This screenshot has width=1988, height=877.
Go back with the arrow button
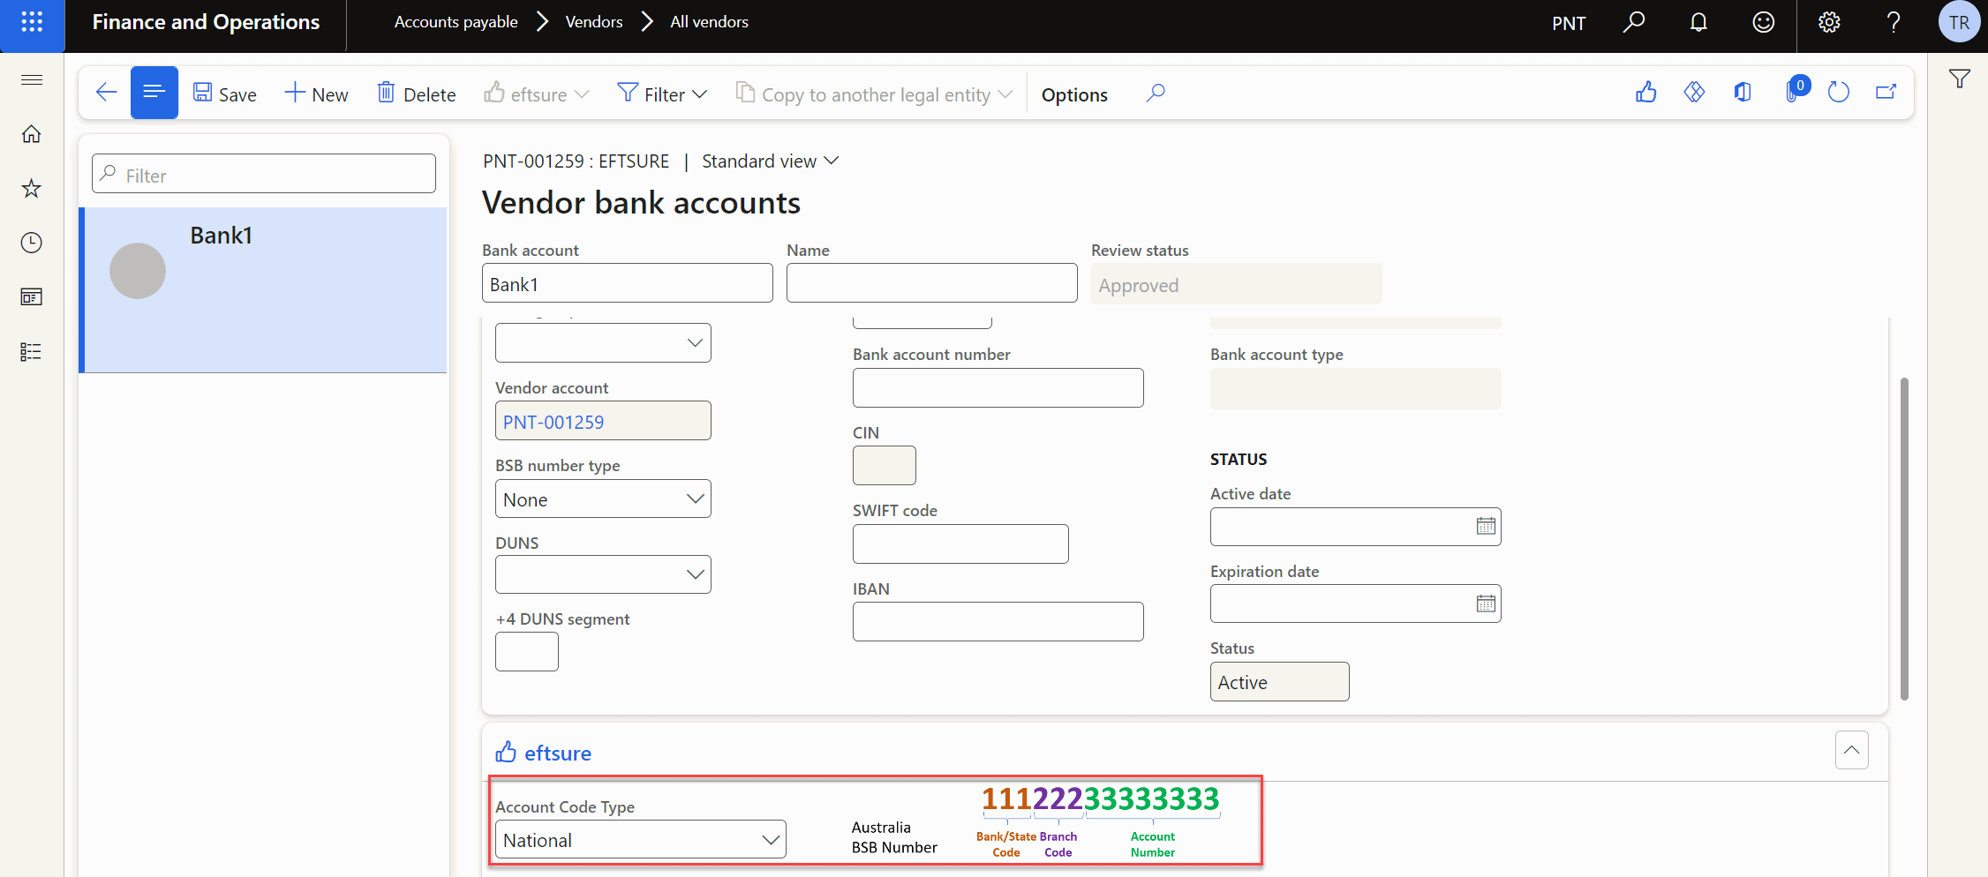pyautogui.click(x=106, y=93)
